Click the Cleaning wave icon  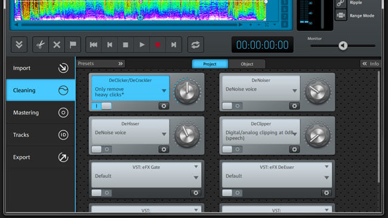click(x=63, y=91)
